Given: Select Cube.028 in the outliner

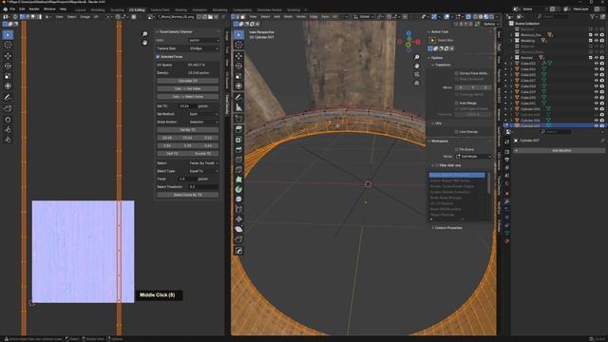Looking at the screenshot, I should pyautogui.click(x=528, y=86).
